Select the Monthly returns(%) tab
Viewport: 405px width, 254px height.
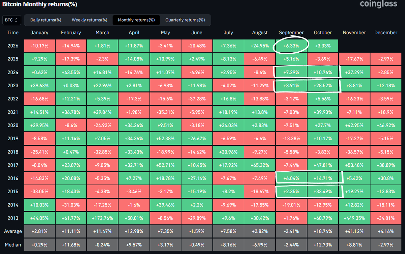coord(136,20)
